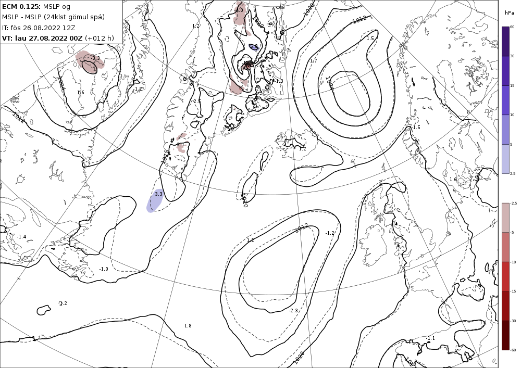Click the '-1.1' label over southern Europe
Viewport: 521px width, 368px height.
pyautogui.click(x=431, y=338)
